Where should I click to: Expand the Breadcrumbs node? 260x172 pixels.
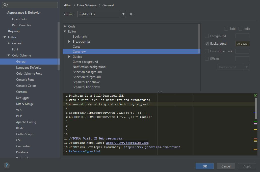click(x=69, y=42)
